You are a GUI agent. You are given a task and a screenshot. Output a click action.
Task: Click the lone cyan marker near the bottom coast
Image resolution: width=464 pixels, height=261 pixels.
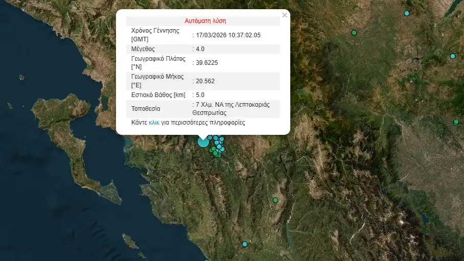tap(244, 244)
